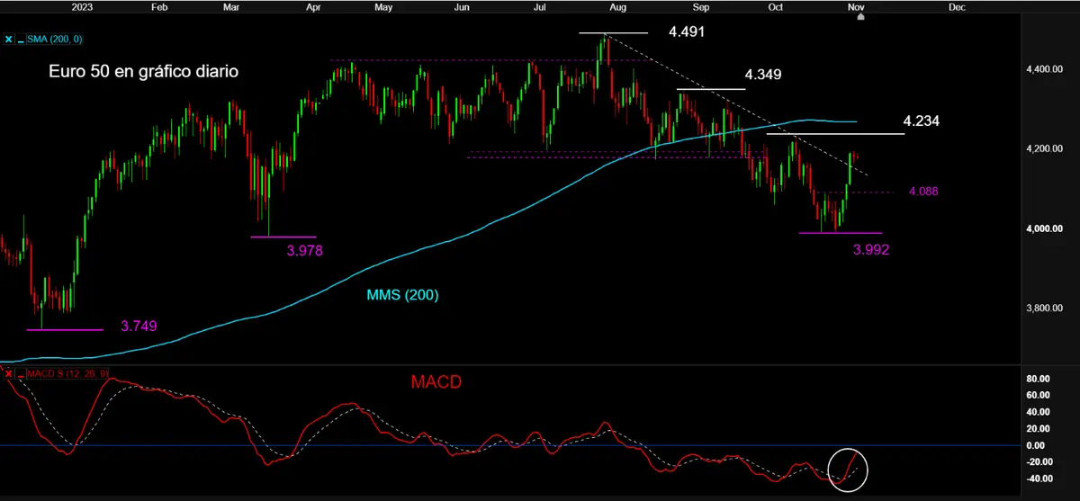
Task: Select Nov on the time axis
Action: tap(858, 6)
